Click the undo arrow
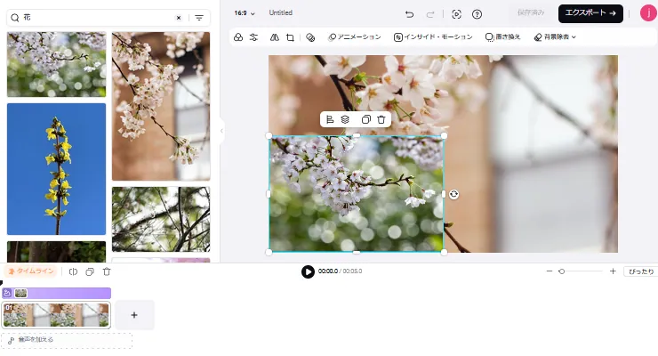Image resolution: width=658 pixels, height=356 pixels. 409,14
